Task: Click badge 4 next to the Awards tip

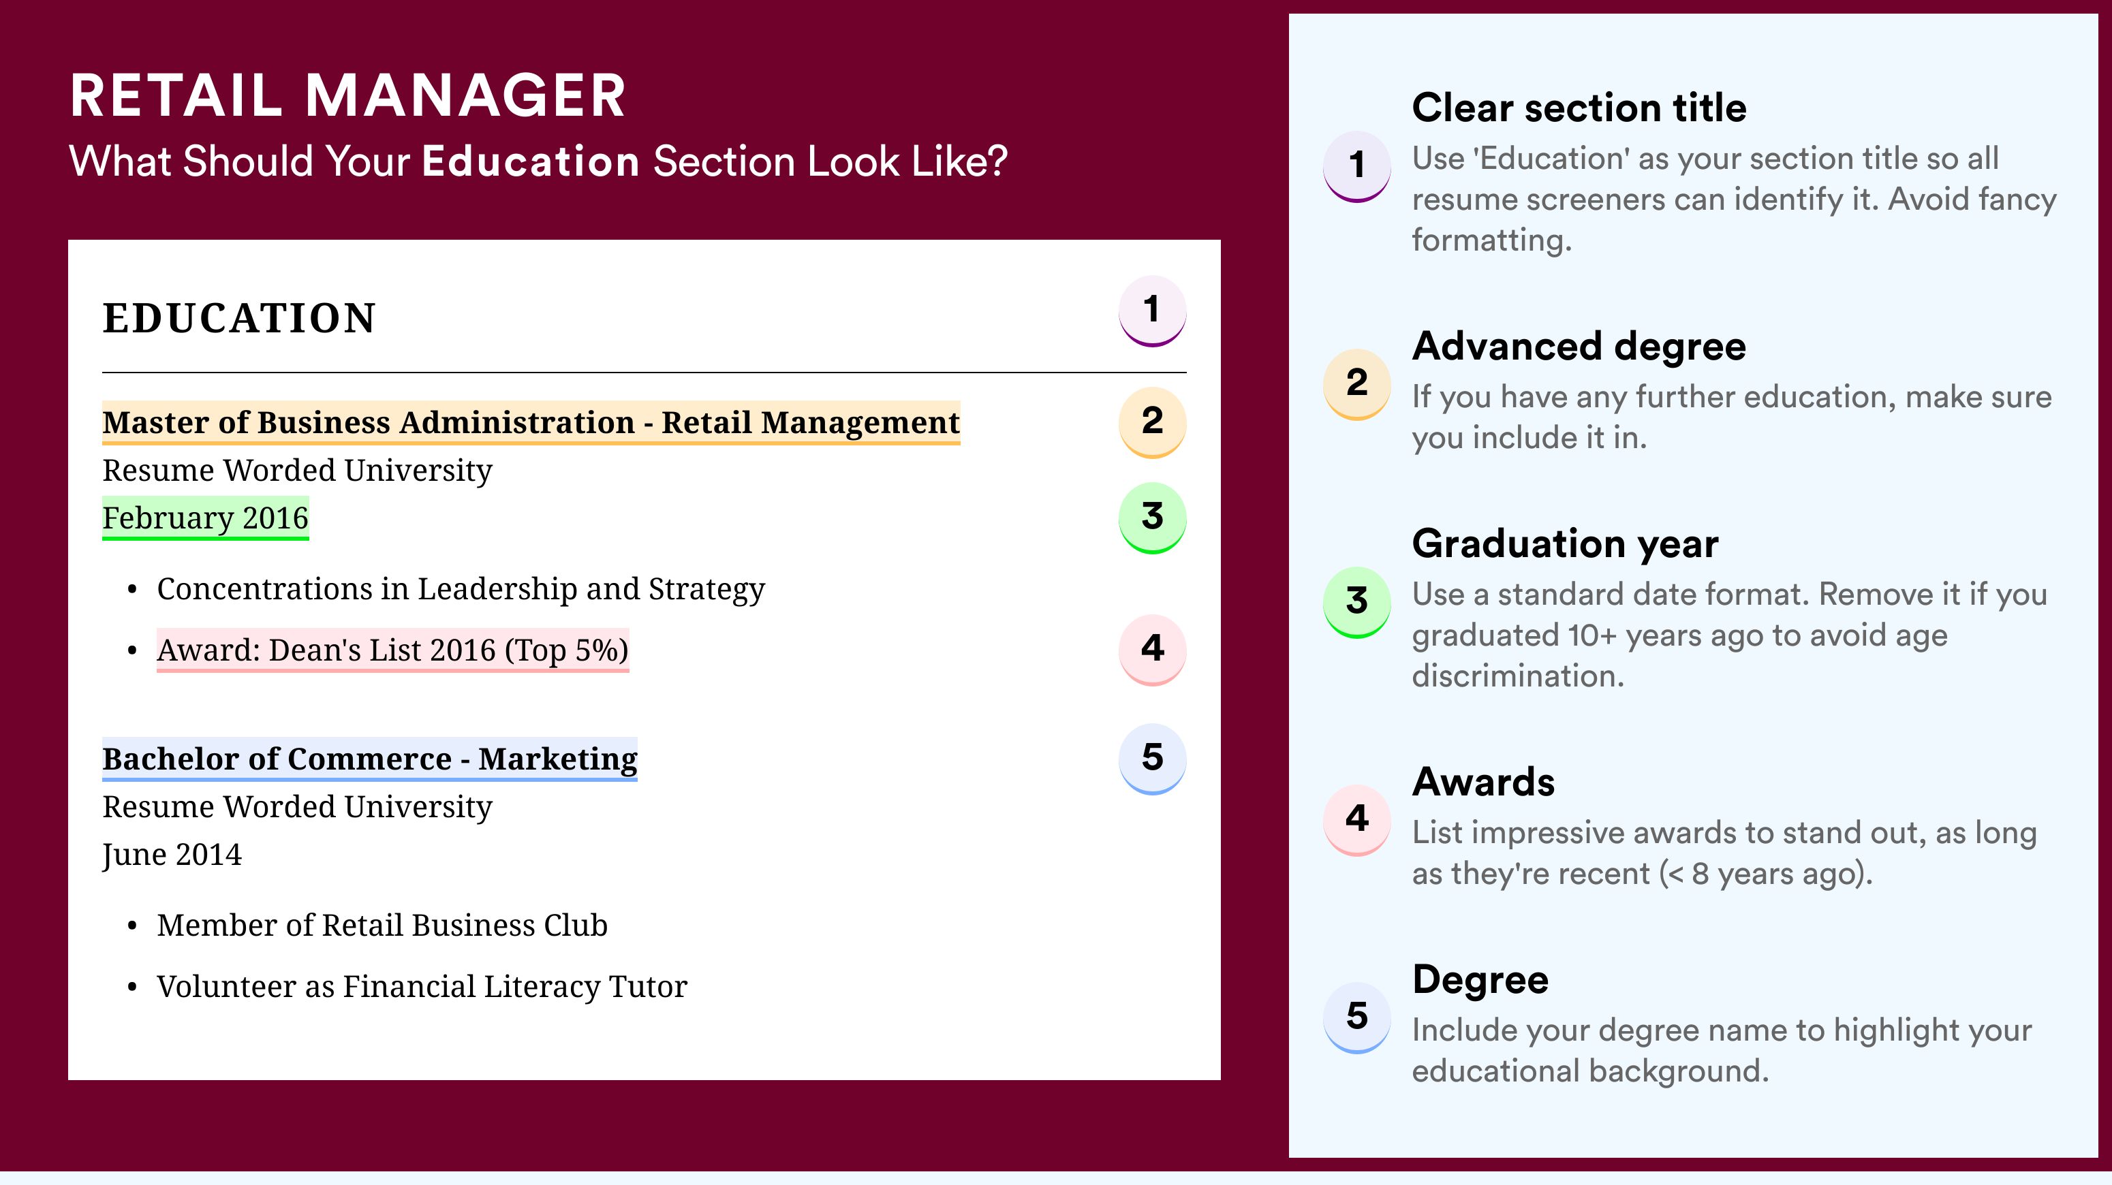Action: [1357, 821]
